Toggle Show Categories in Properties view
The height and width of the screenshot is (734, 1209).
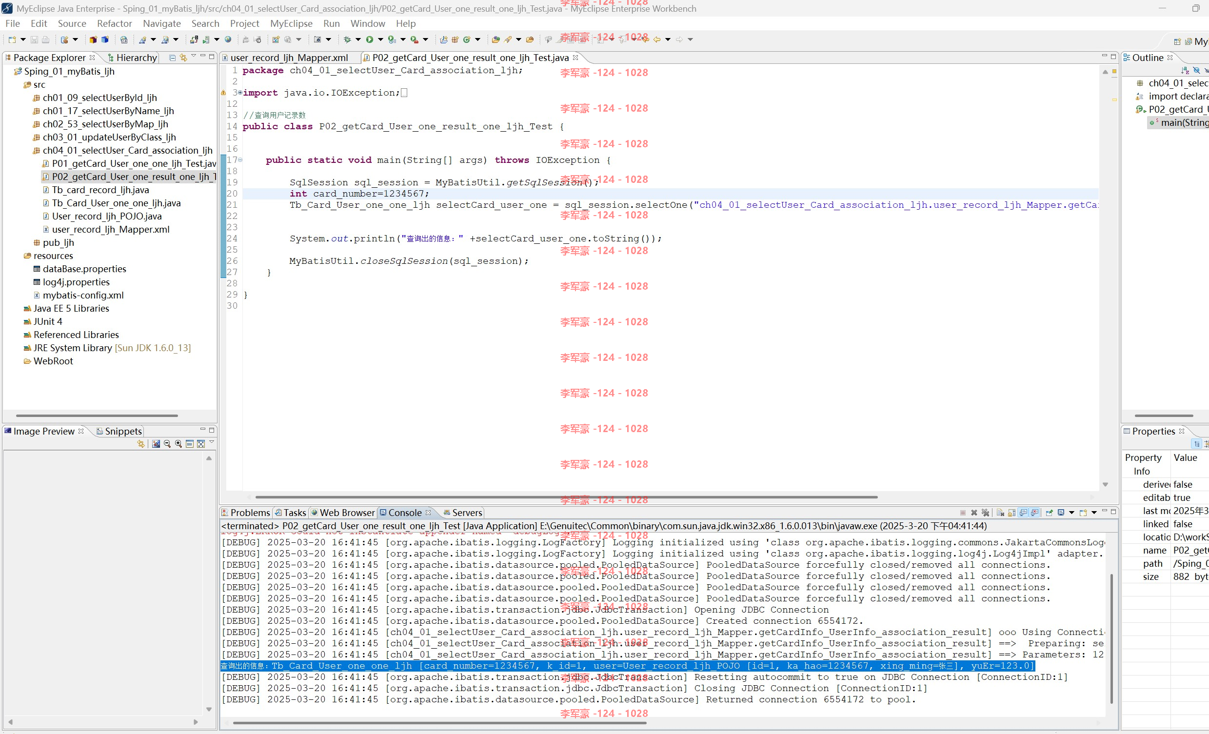tap(1197, 444)
